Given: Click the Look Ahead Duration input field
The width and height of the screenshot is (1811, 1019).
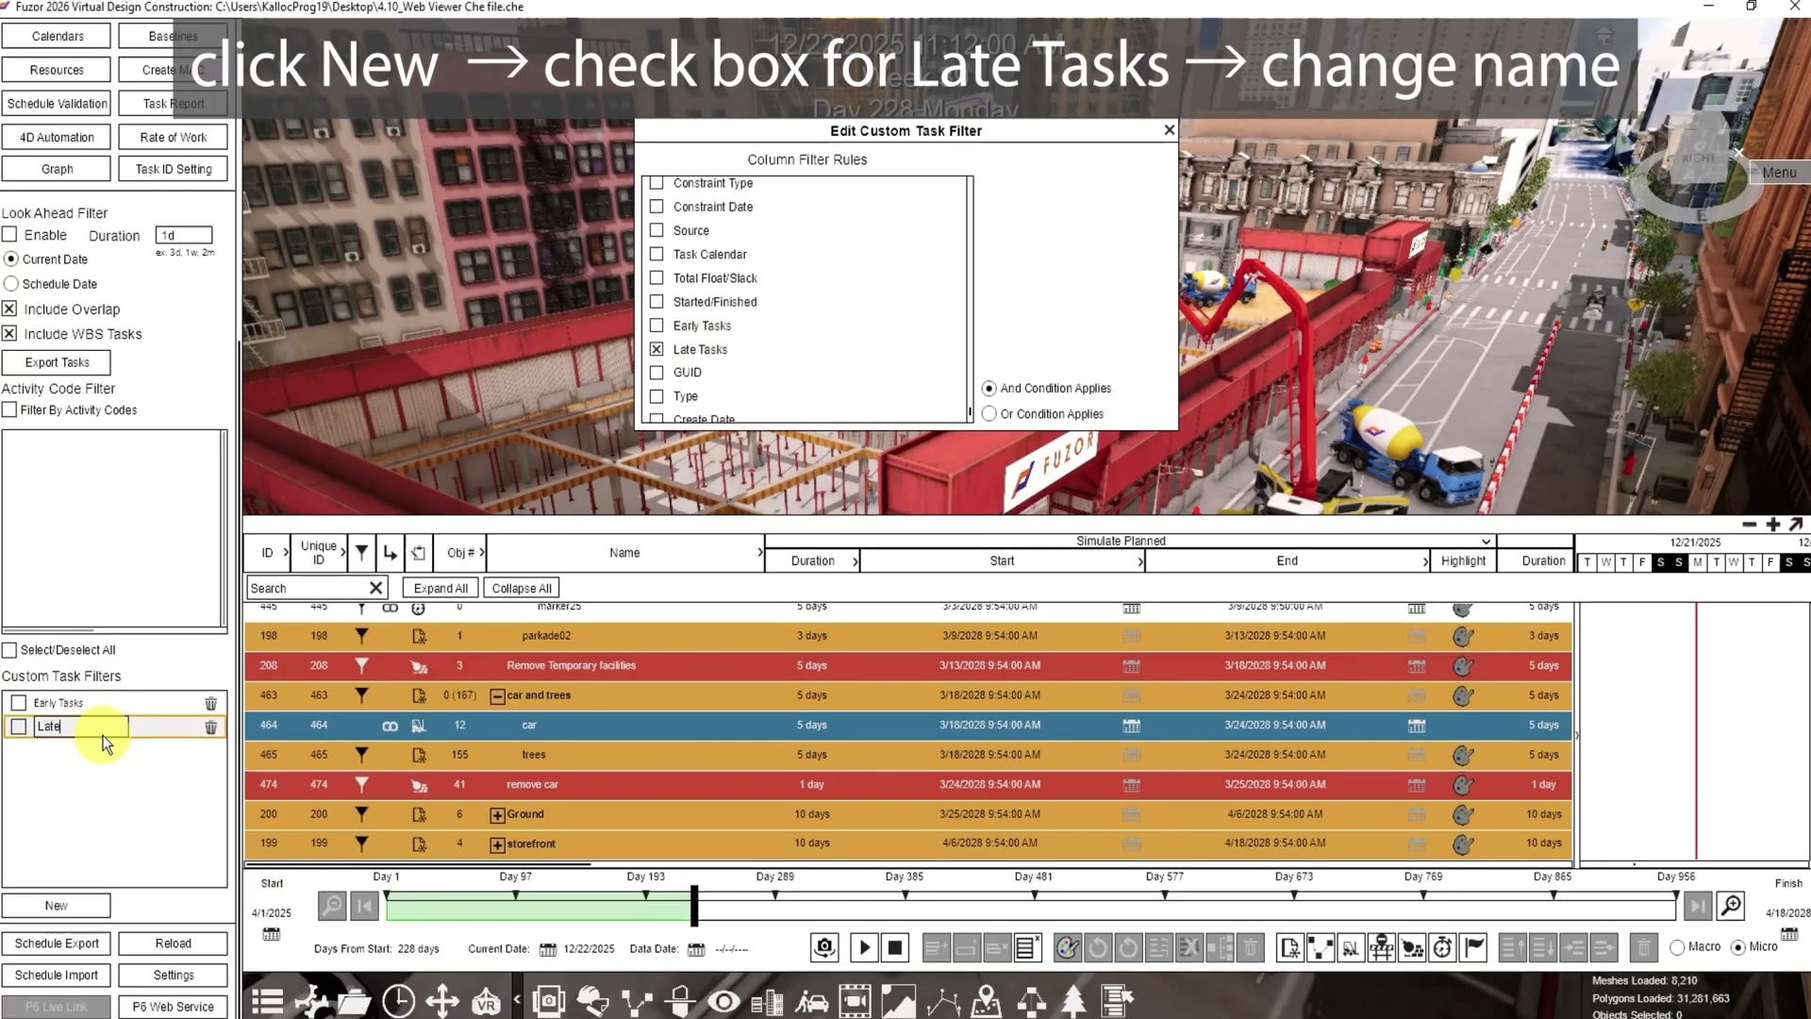Looking at the screenshot, I should 184,235.
